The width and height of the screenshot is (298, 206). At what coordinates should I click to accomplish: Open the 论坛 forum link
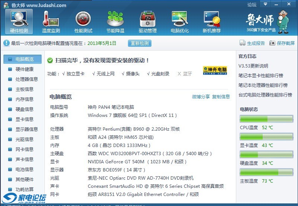252,4
